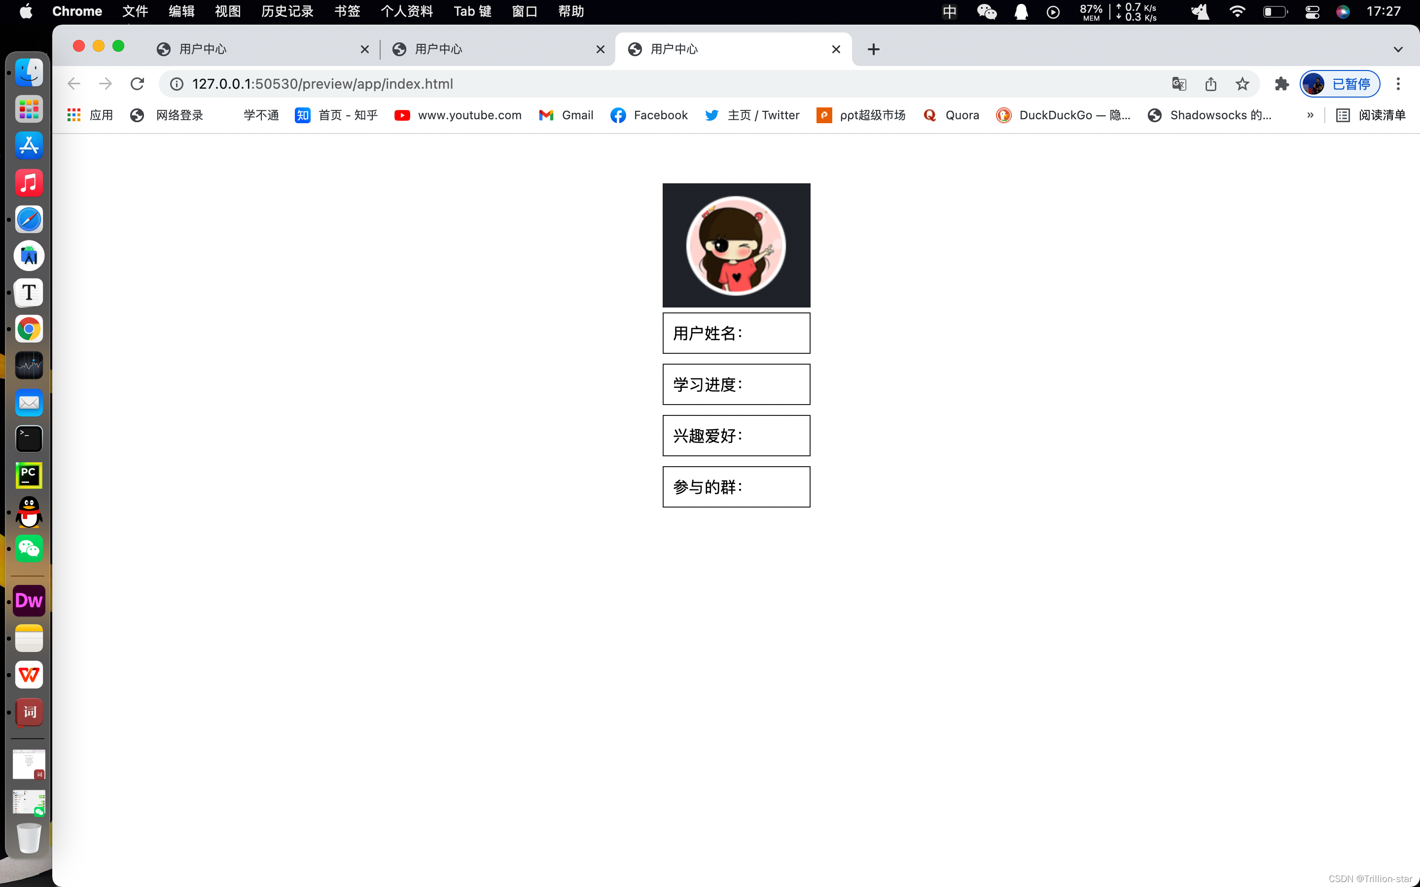Select the 兴趣爱好 input field

tap(736, 435)
